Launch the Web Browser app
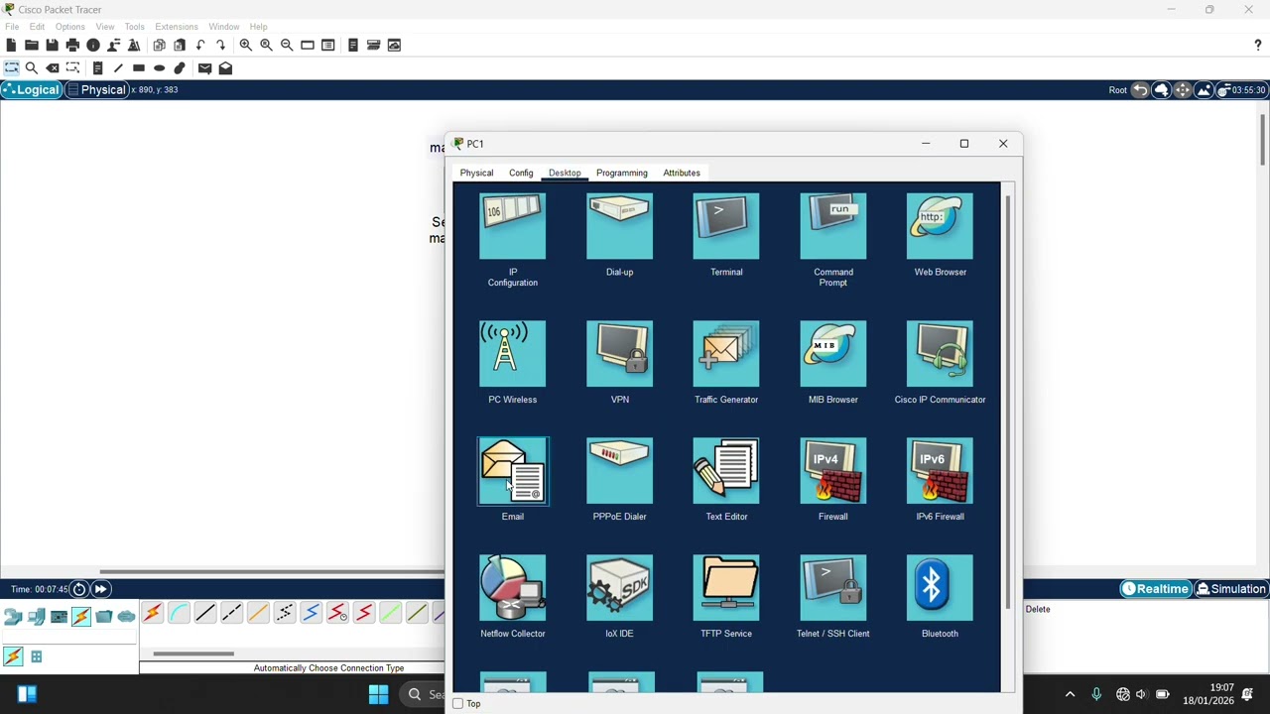Image resolution: width=1270 pixels, height=714 pixels. point(940,235)
